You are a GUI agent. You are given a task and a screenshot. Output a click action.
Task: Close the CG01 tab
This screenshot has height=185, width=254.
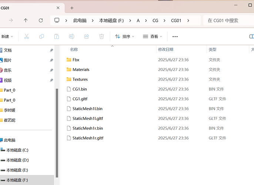point(58,8)
